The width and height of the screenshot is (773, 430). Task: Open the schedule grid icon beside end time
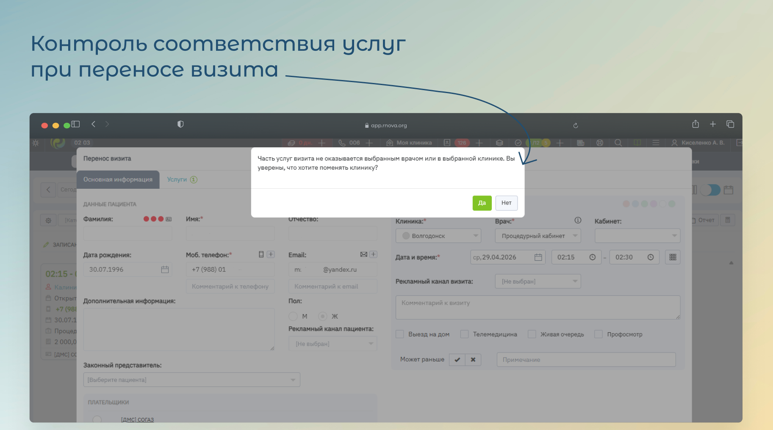click(x=673, y=257)
